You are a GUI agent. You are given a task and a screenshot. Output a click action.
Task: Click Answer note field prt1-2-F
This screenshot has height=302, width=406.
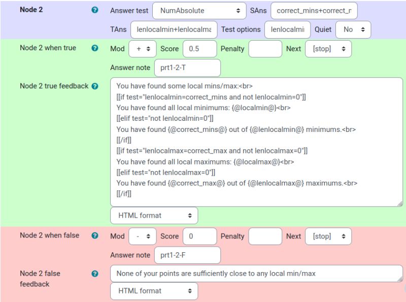point(187,255)
